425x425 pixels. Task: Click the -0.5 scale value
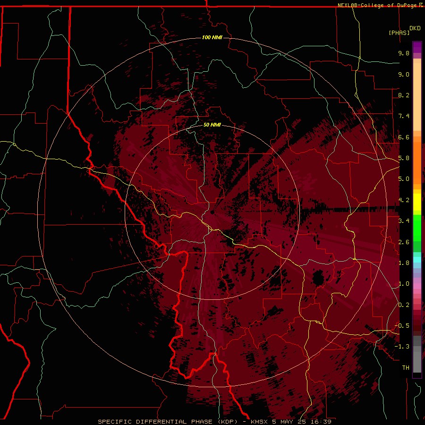(x=402, y=326)
